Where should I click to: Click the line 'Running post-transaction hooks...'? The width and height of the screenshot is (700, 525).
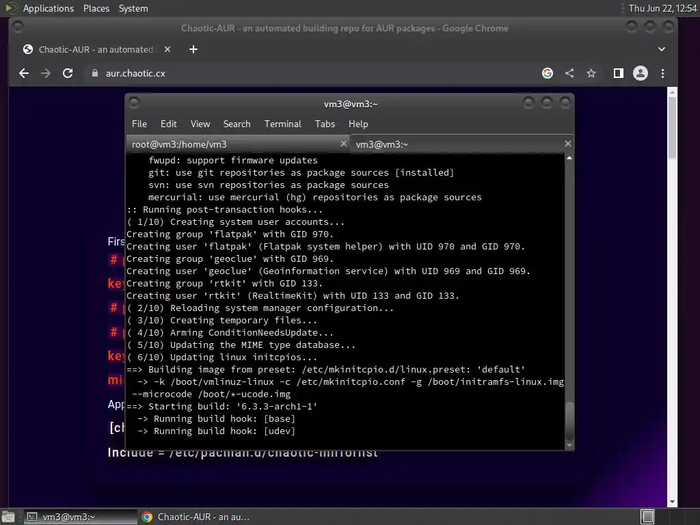point(224,210)
